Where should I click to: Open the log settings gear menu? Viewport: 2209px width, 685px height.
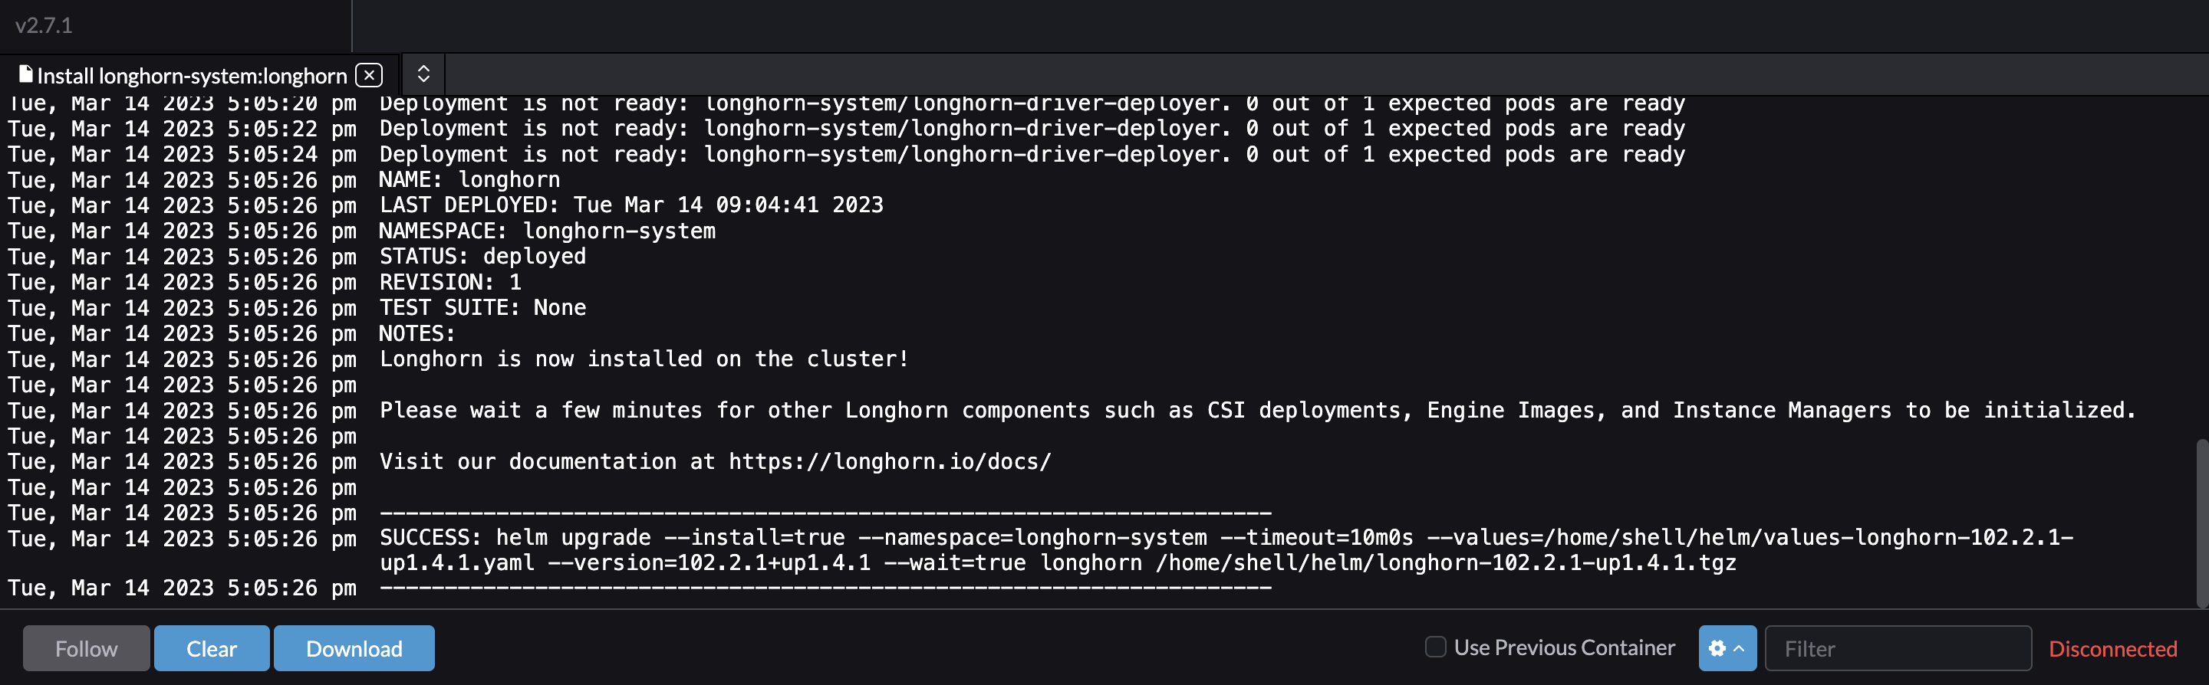(1717, 648)
